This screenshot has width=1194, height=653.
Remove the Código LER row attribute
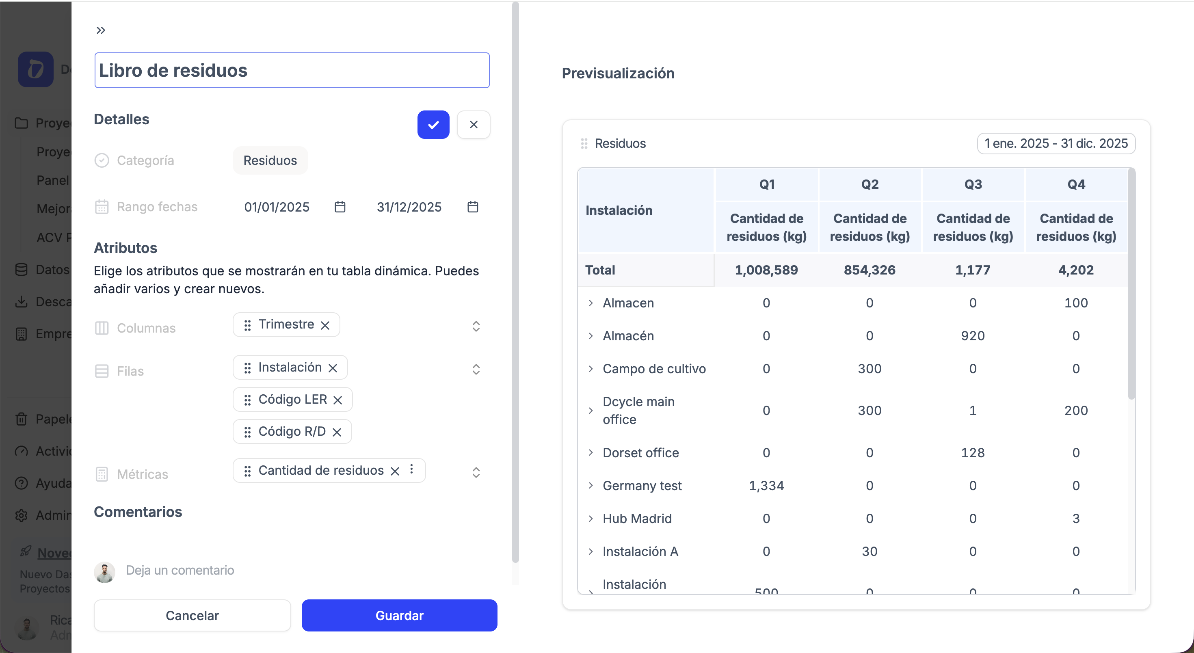[x=338, y=399]
